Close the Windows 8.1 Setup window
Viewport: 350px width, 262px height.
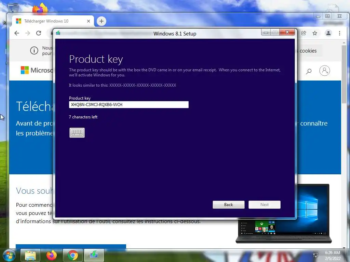tap(287, 32)
